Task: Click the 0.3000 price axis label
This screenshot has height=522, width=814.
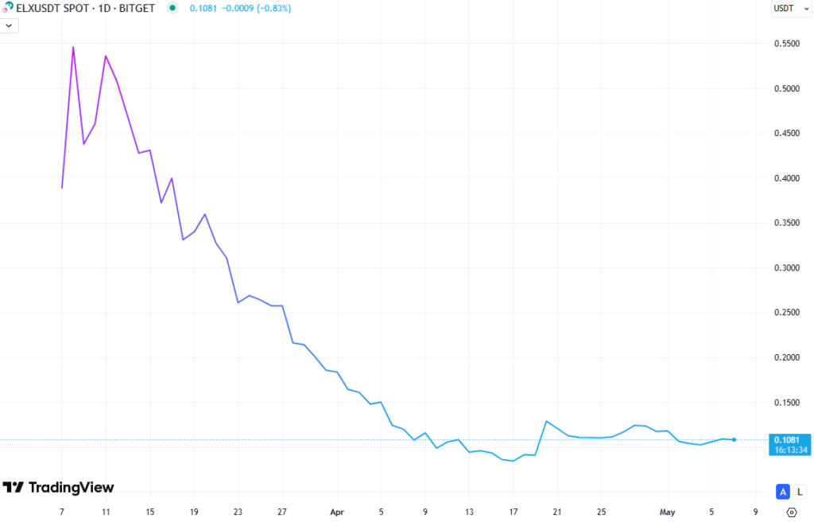Action: (x=786, y=267)
